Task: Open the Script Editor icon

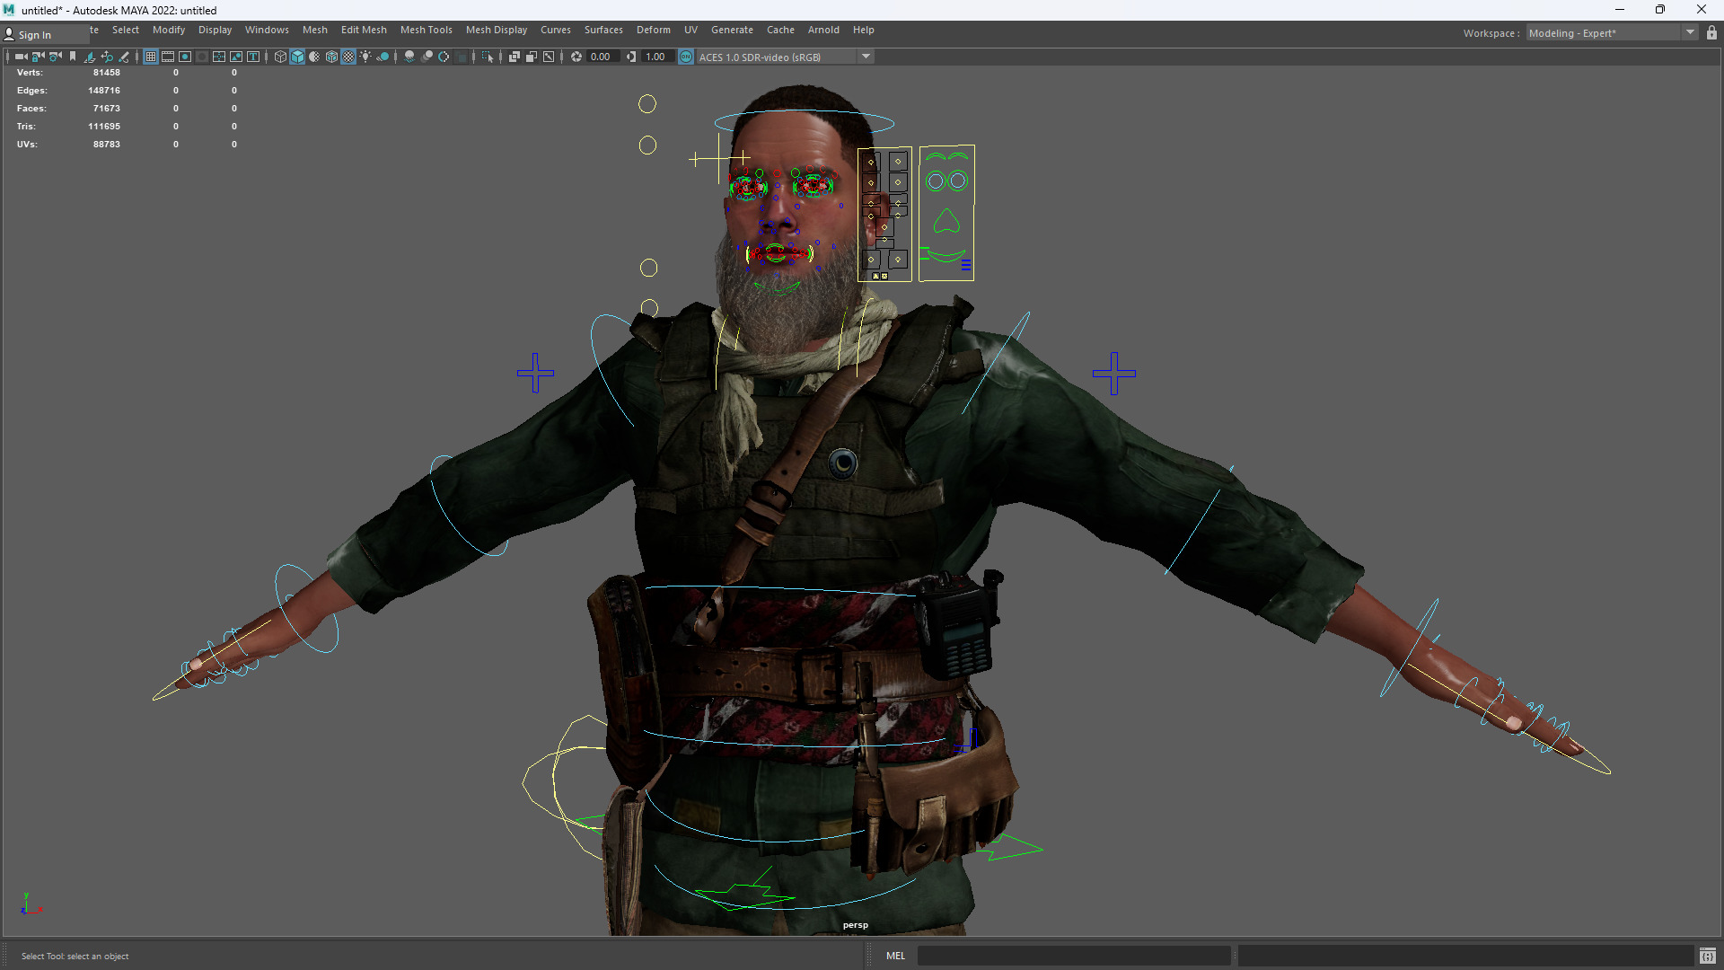Action: click(x=1708, y=956)
